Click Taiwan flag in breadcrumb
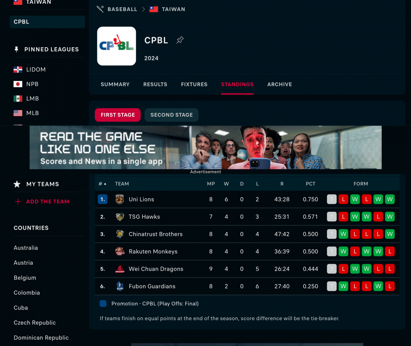 tap(154, 9)
